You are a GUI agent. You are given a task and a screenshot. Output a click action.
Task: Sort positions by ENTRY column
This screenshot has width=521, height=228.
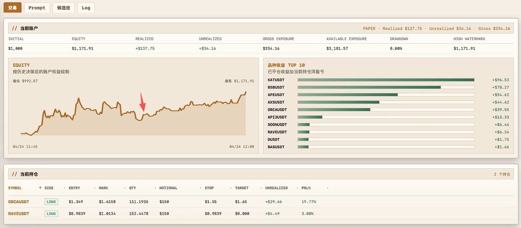74,188
